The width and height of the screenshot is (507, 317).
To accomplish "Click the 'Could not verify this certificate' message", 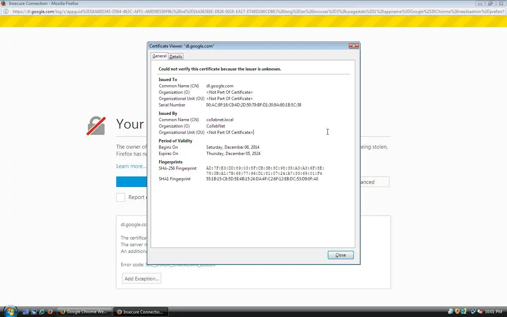I will point(220,69).
